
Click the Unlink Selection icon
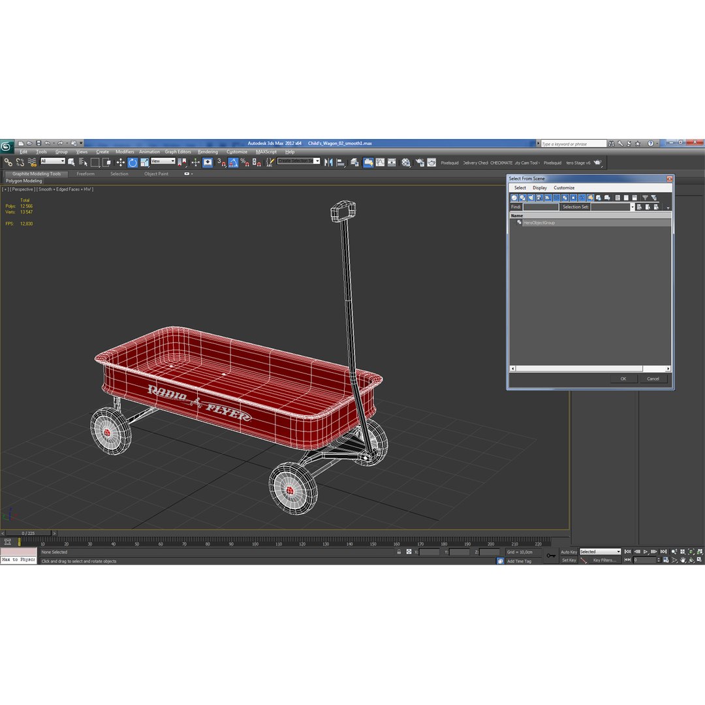coord(20,163)
